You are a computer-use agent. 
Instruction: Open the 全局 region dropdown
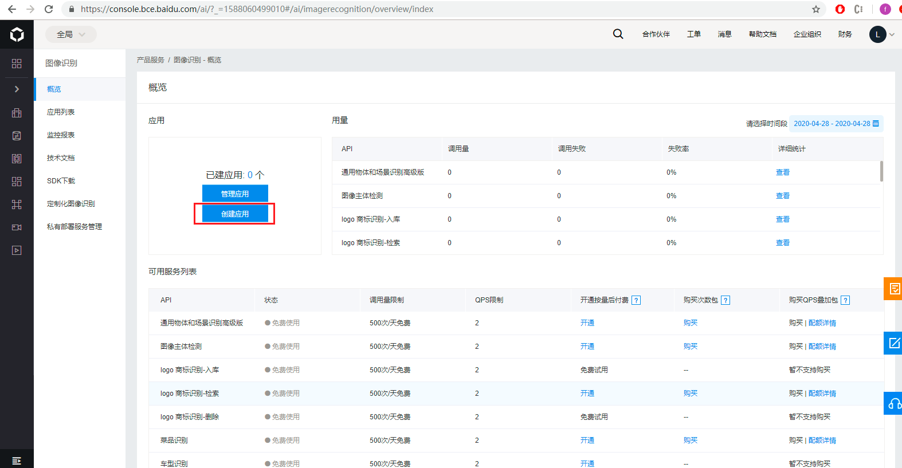71,34
